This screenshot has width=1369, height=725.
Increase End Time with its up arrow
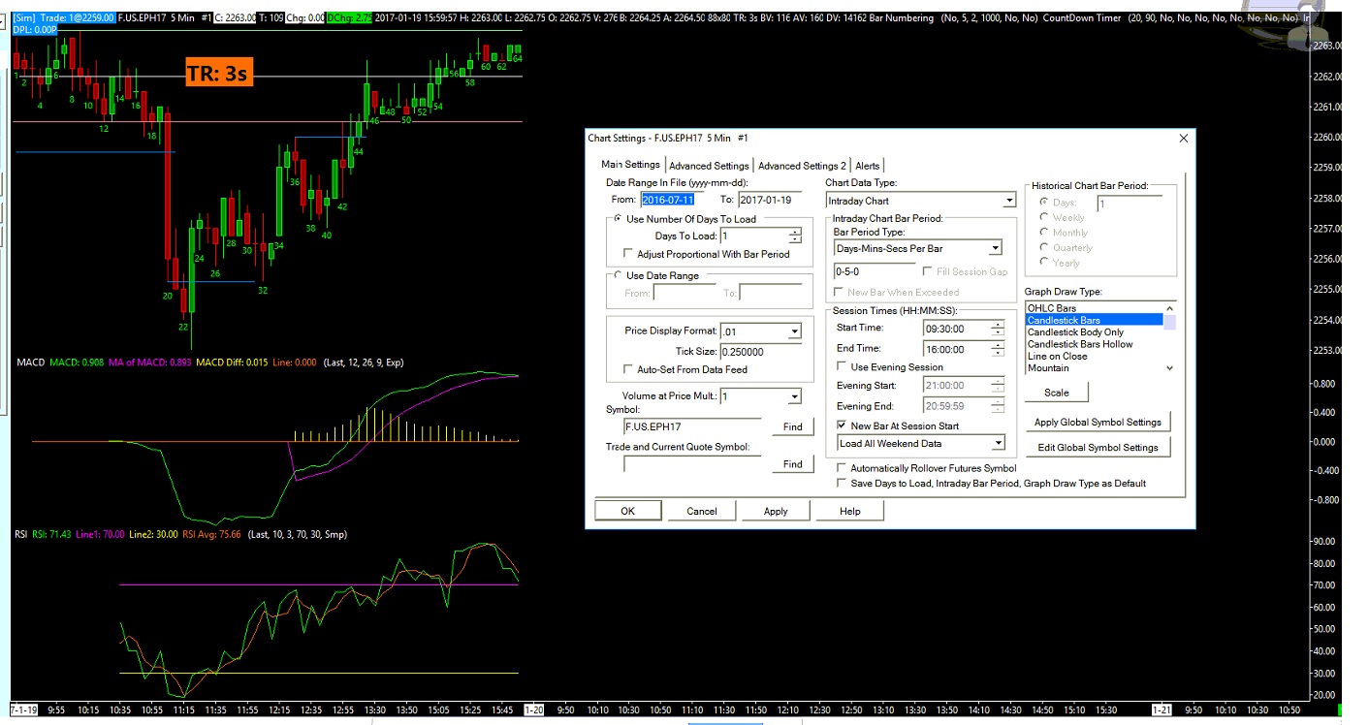coord(998,344)
